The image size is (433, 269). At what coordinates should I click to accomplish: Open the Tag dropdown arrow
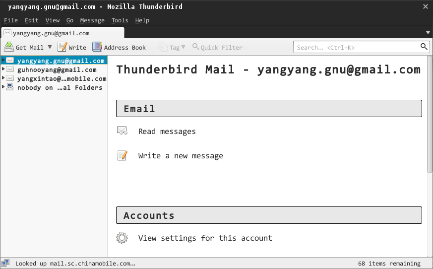click(x=183, y=47)
